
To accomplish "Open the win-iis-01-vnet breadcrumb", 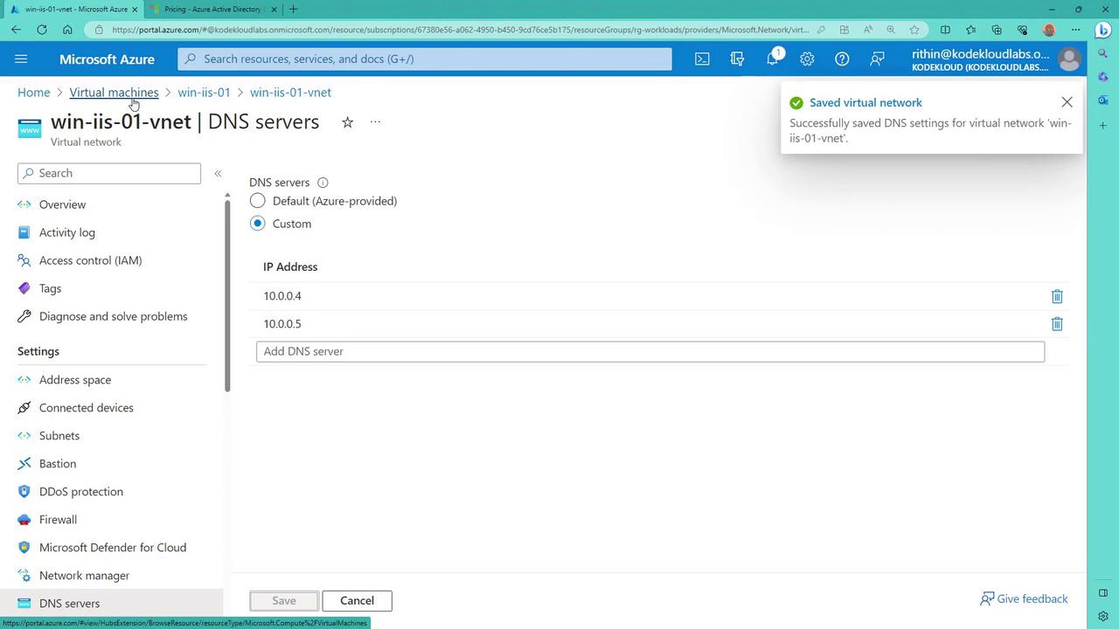I will pos(290,93).
